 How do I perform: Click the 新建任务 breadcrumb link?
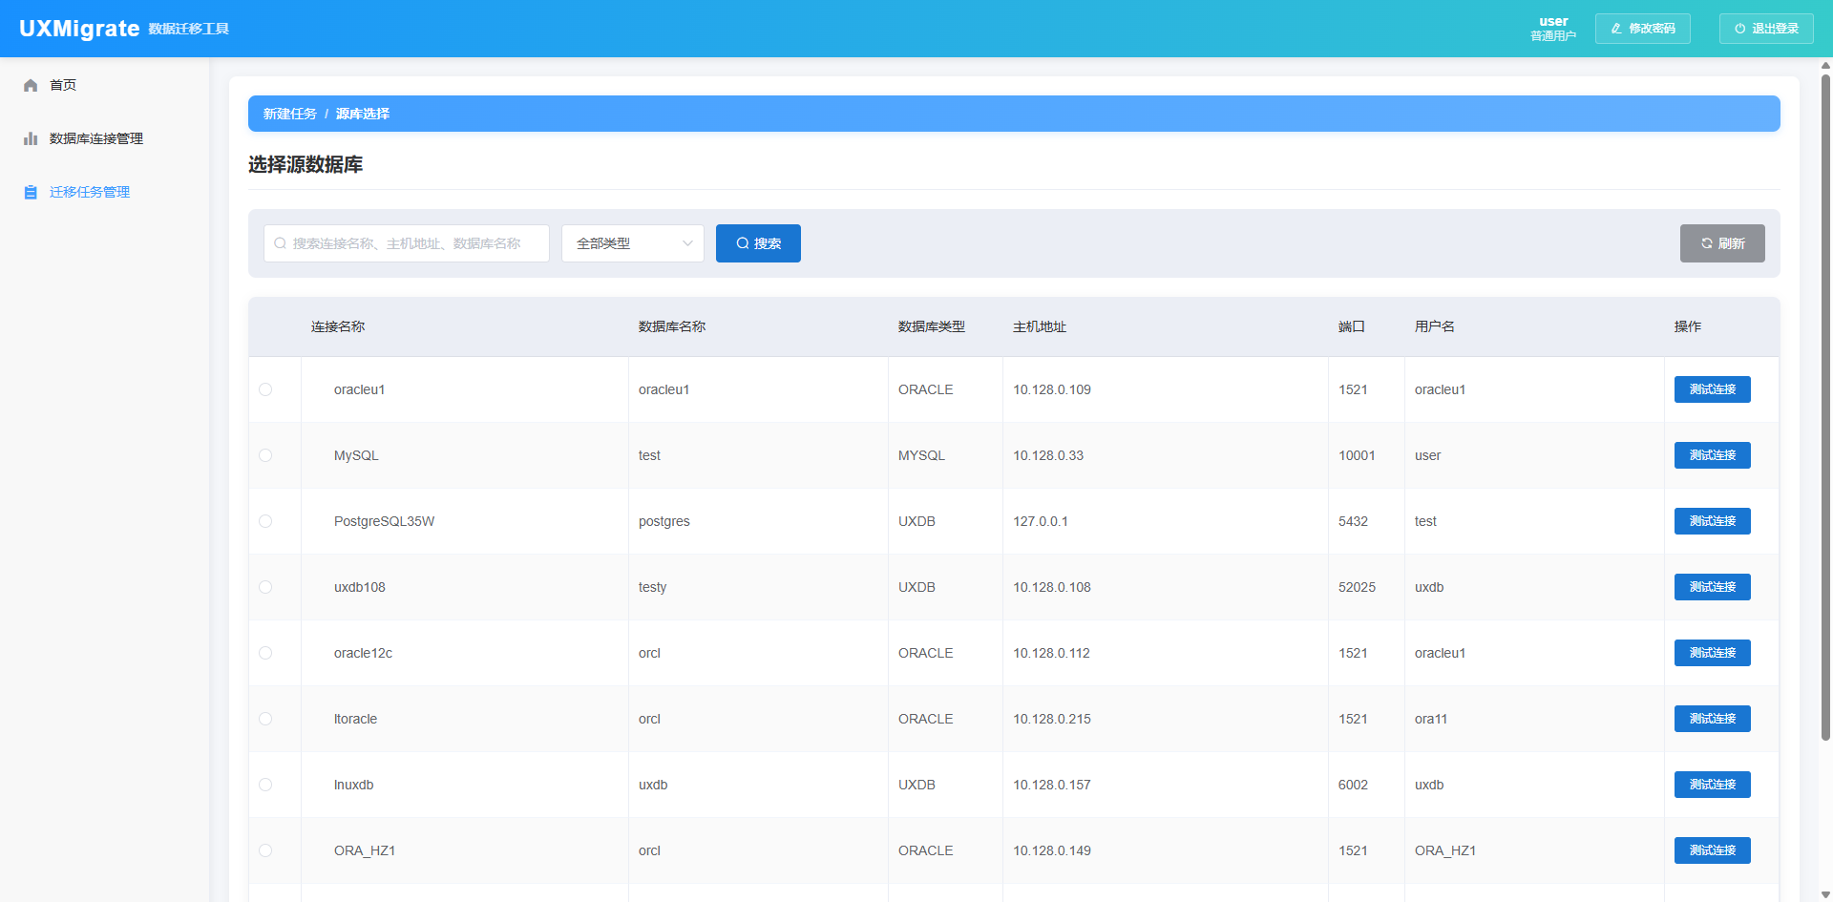coord(289,114)
